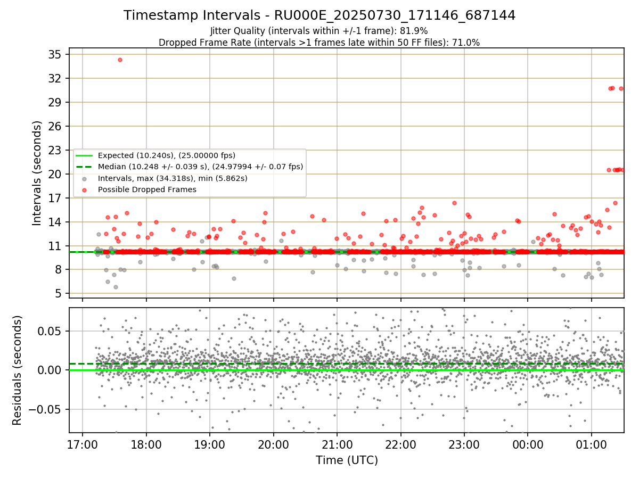Click the x-axis tick label "18:00"
639x479 pixels.
tap(146, 444)
